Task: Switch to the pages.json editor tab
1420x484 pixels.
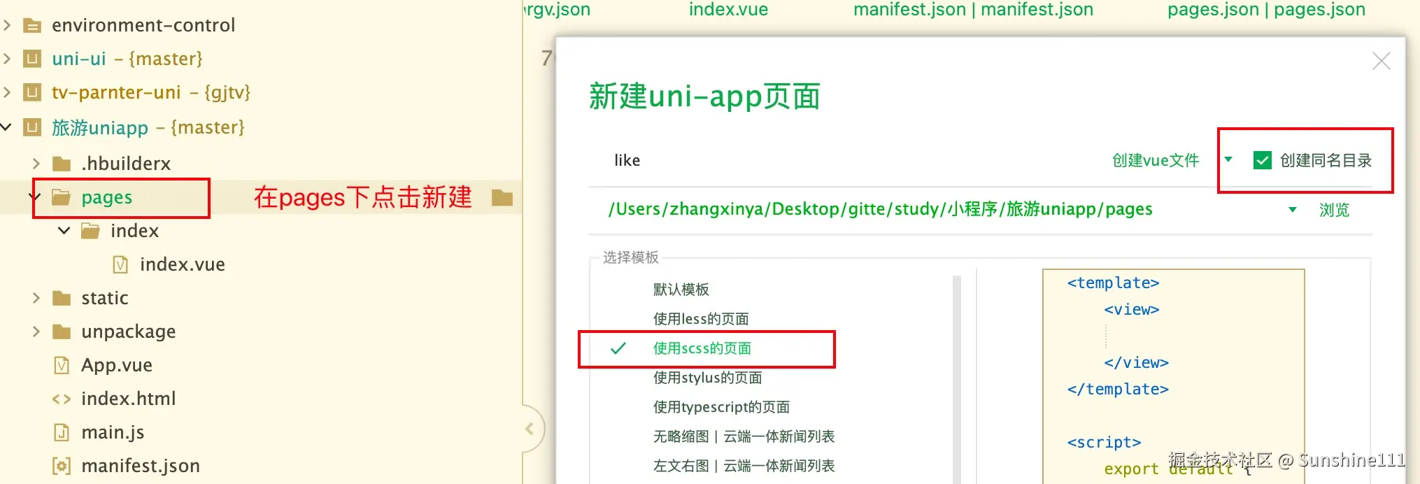Action: coord(1266,10)
